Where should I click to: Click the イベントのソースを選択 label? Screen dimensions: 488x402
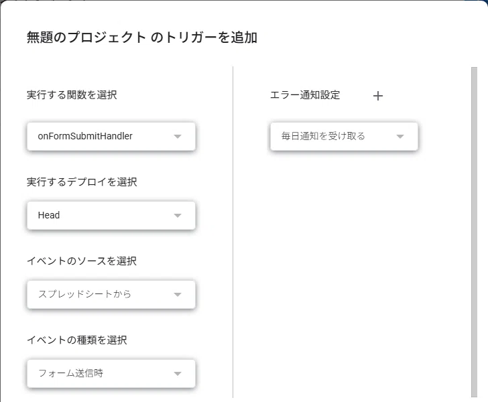(82, 261)
